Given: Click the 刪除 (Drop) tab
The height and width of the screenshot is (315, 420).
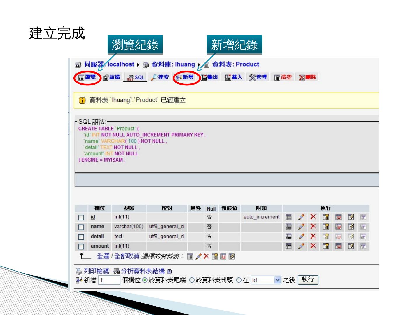Looking at the screenshot, I should coord(308,77).
